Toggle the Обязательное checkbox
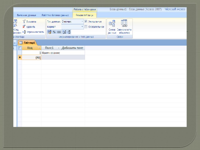The image size is (200, 150). coord(86,27)
